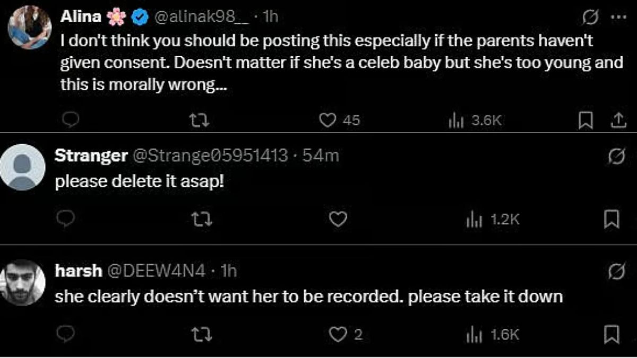Screen dimensions: 637x358
Task: Bookmark Stranger's tweet
Action: coord(612,219)
